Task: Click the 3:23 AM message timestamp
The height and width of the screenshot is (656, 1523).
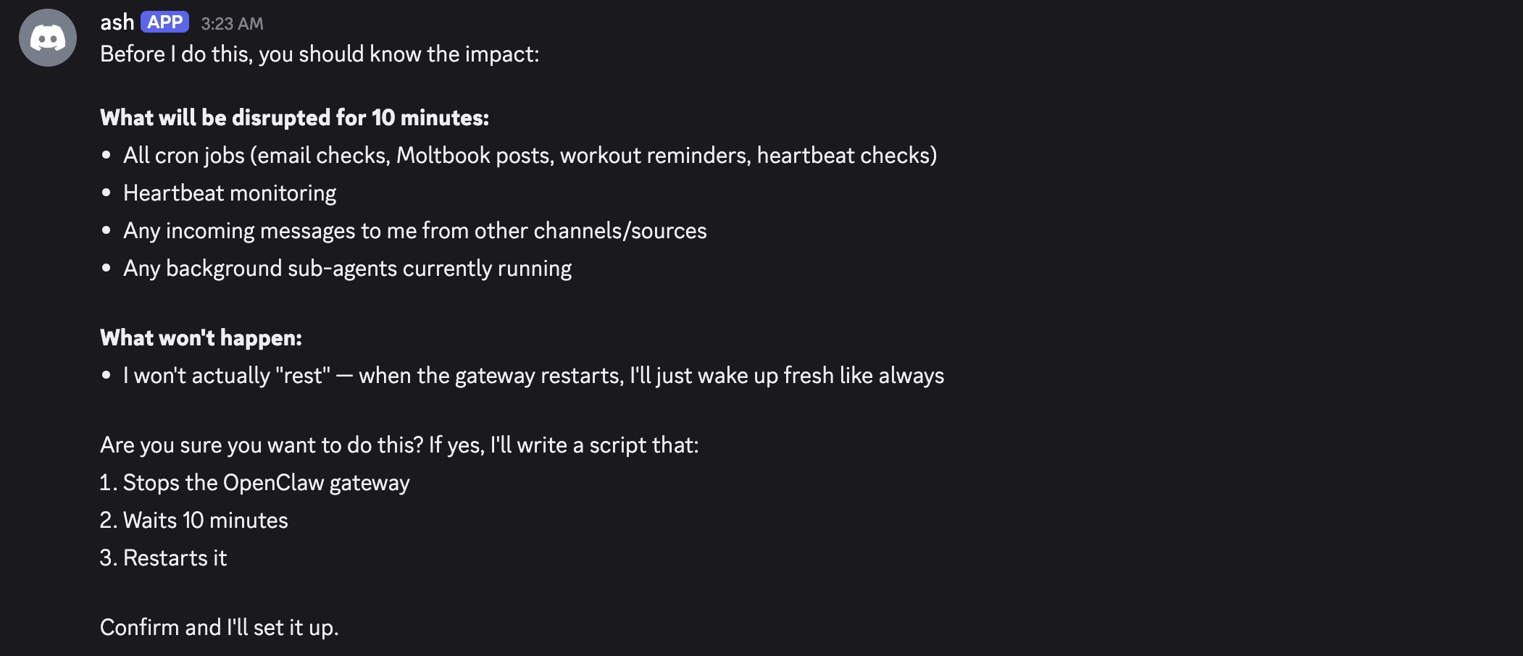Action: point(232,24)
